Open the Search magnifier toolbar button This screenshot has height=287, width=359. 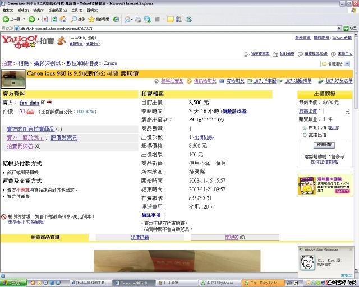pyautogui.click(x=77, y=20)
